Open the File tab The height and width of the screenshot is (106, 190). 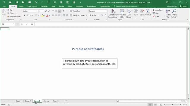pos(4,6)
